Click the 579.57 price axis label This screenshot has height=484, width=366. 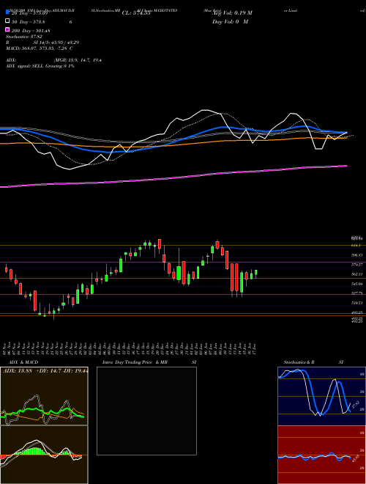coord(356,265)
